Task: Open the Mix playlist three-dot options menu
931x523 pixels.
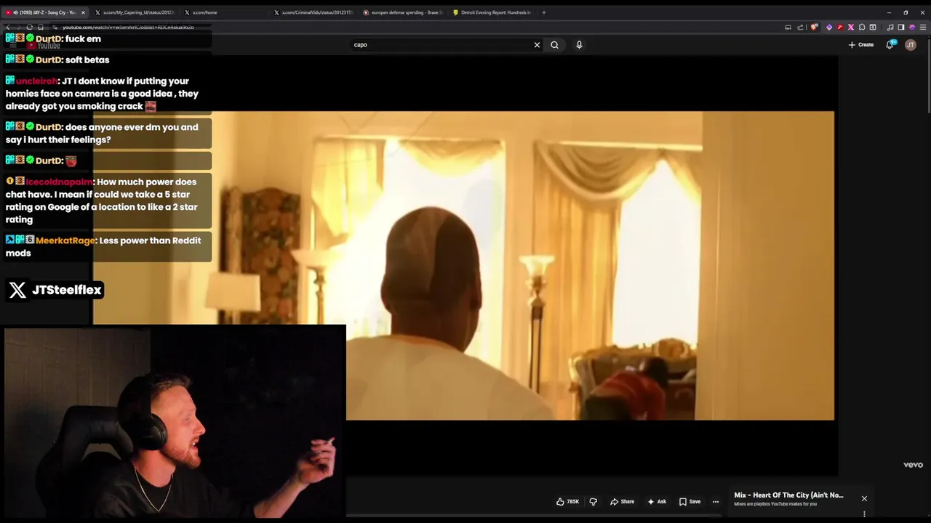Action: click(x=864, y=514)
